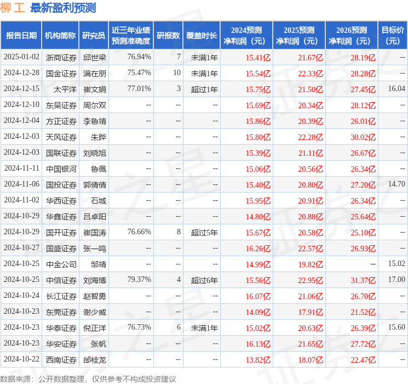
Task: Click the 2024预测净利润 column header
Action: 246,35
